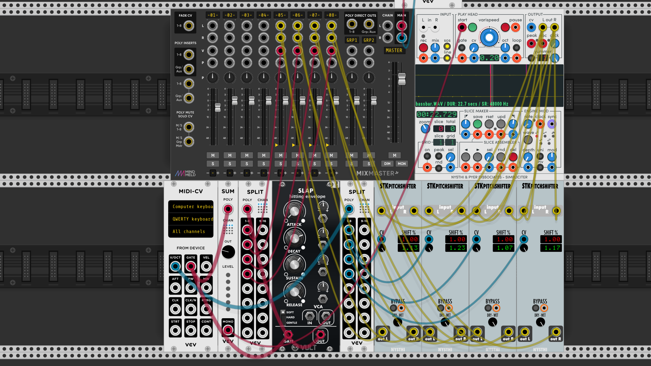Toggle the DIM button on MixMaster

click(x=387, y=164)
